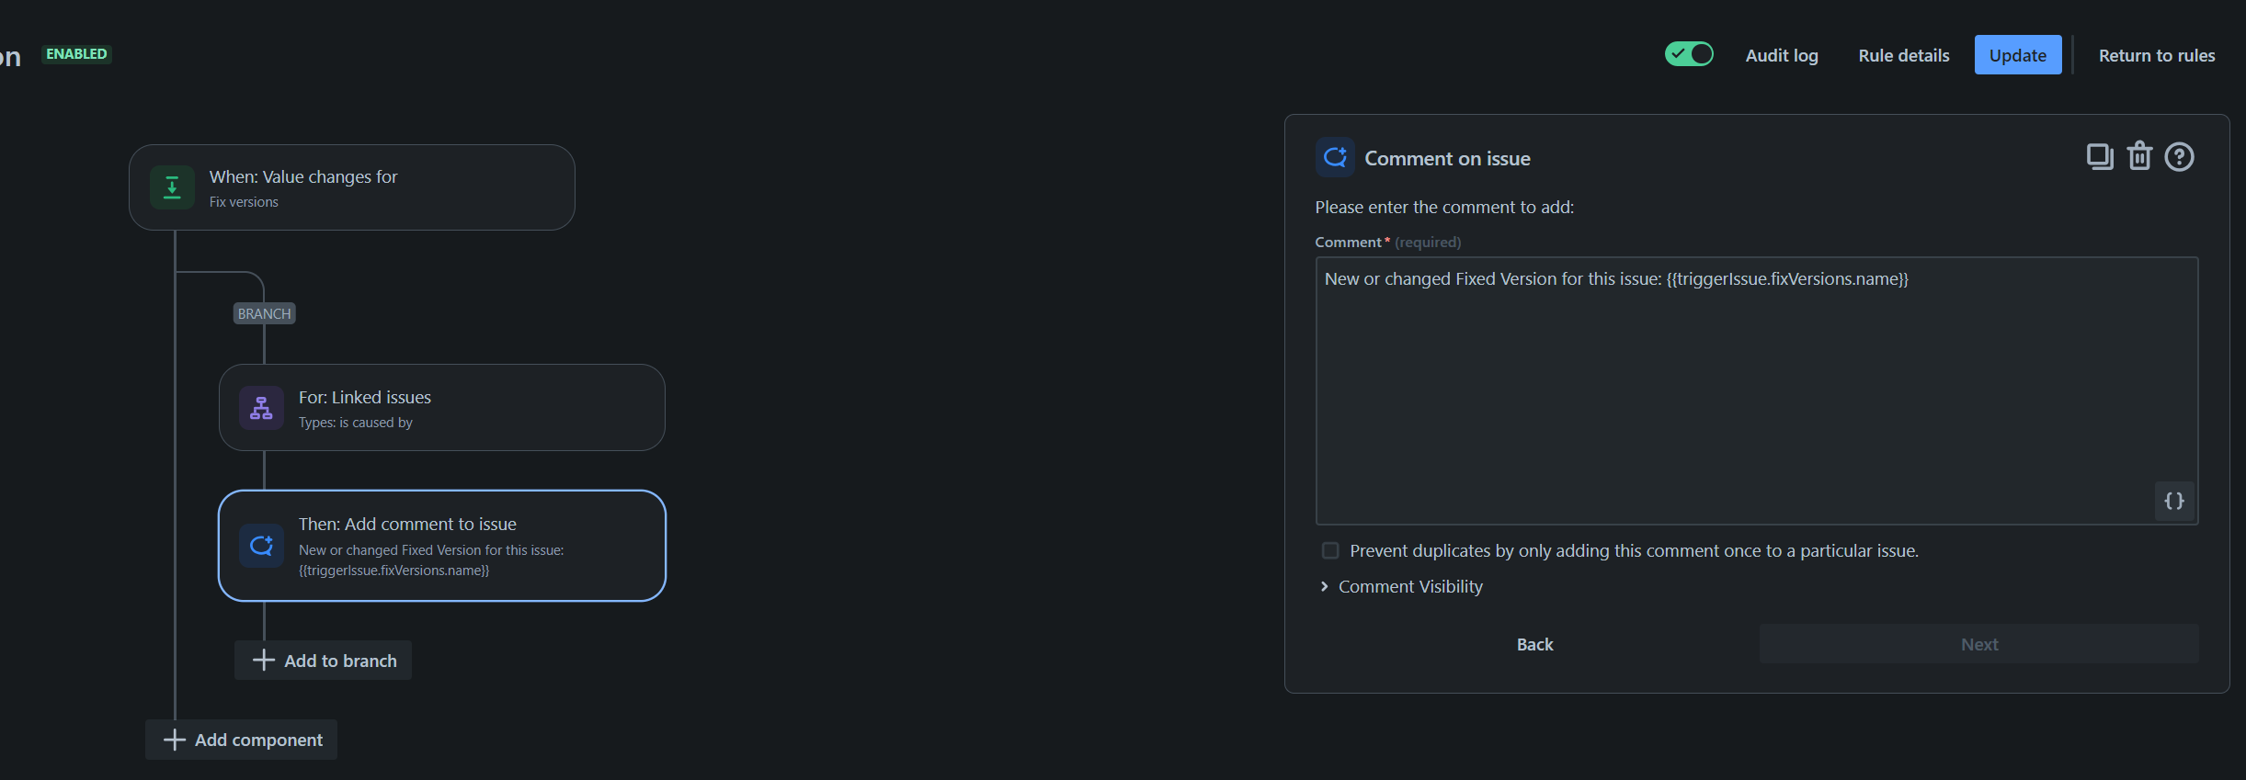The width and height of the screenshot is (2246, 780).
Task: Open help using the question mark icon
Action: coord(2179,156)
